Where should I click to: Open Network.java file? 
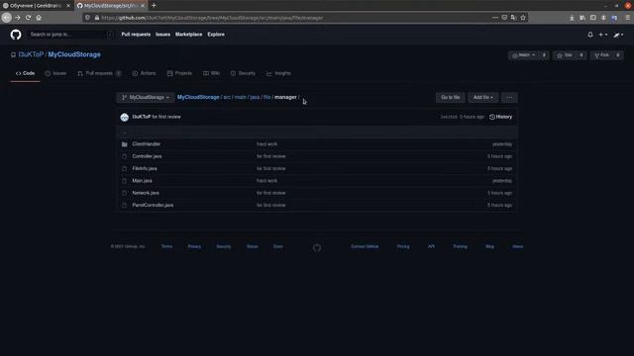146,193
